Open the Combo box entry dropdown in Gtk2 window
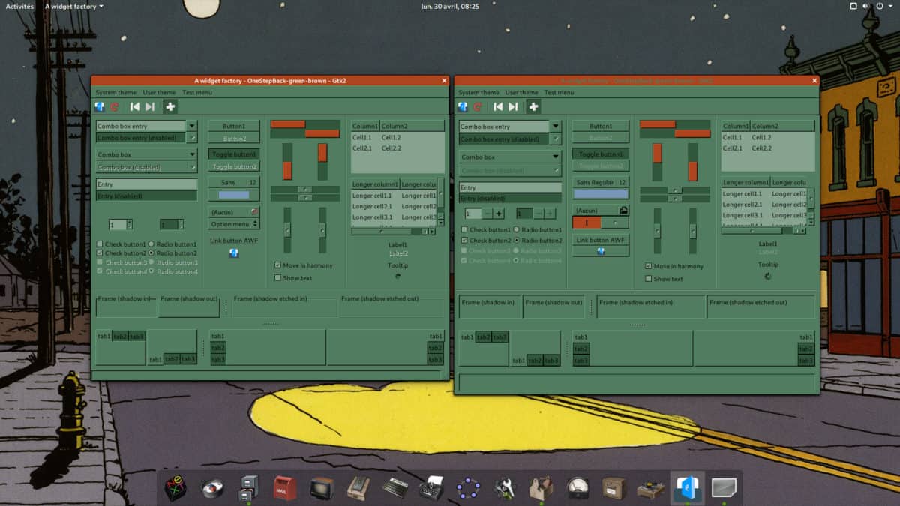900x506 pixels. 191,126
